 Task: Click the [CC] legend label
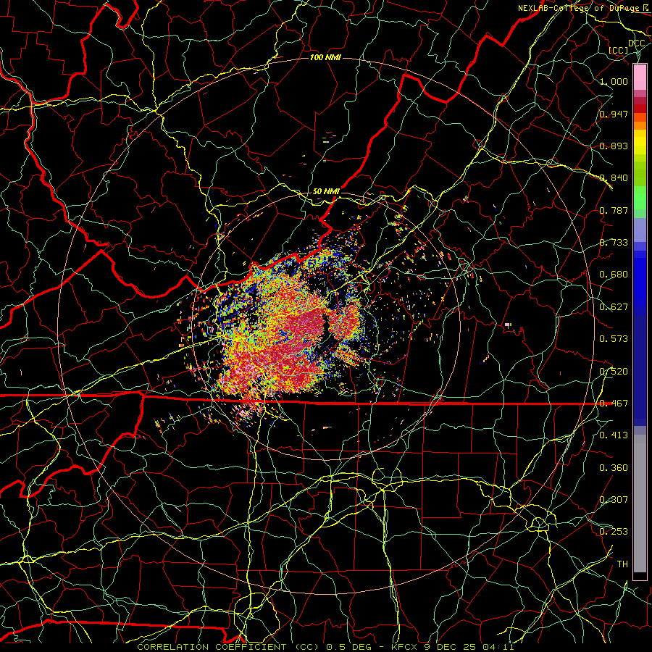[619, 50]
